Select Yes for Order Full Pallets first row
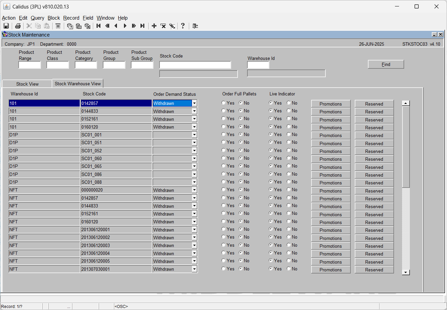 223,103
